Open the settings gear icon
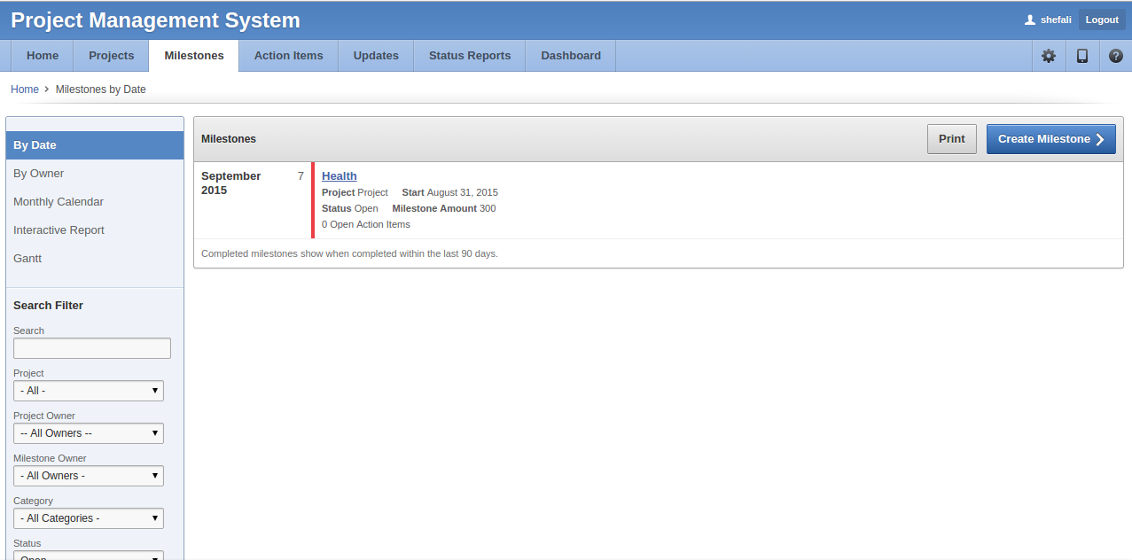The height and width of the screenshot is (560, 1132). (1049, 56)
